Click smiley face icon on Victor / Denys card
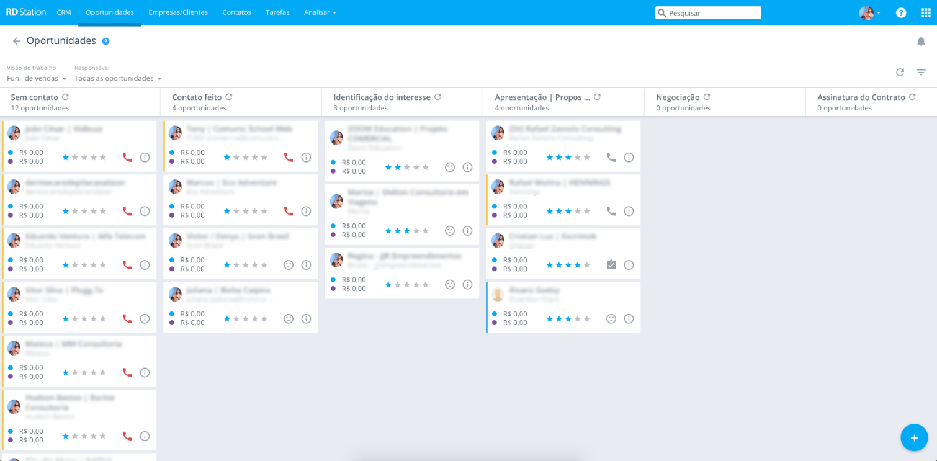The image size is (937, 461). pos(289,264)
